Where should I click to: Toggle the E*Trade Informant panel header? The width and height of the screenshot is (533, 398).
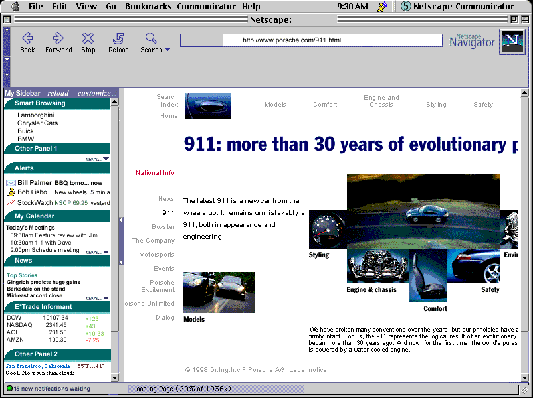57,307
